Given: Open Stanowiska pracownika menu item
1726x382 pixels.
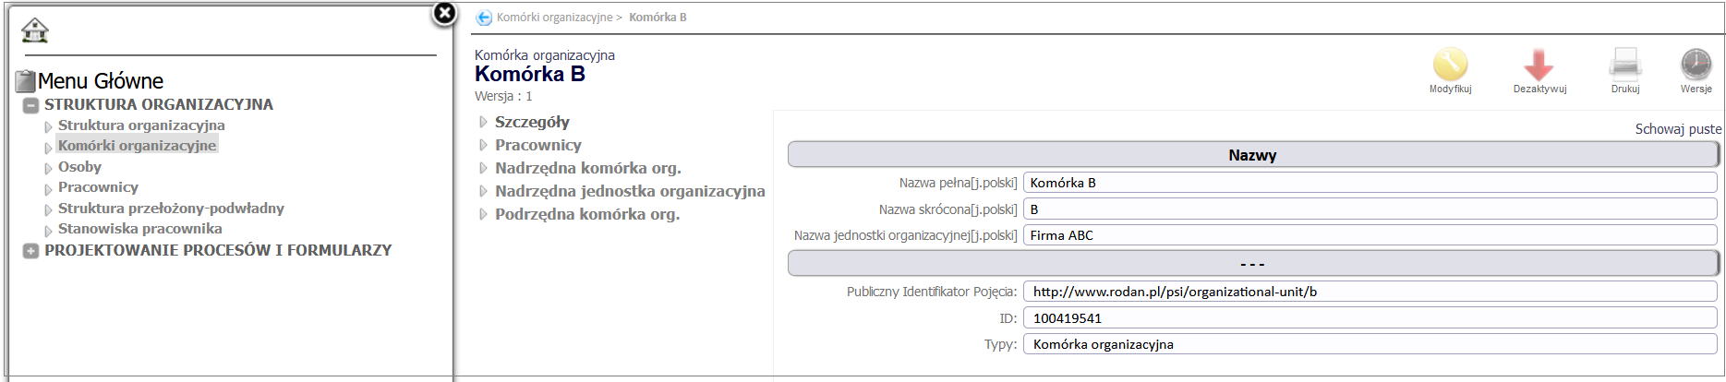Looking at the screenshot, I should coord(139,229).
